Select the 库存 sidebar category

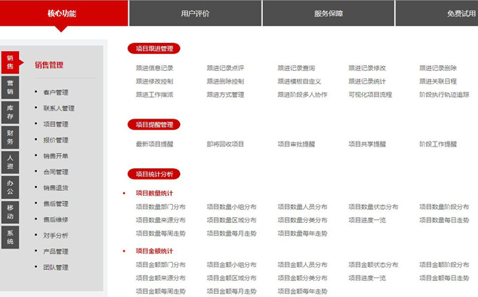pos(10,113)
